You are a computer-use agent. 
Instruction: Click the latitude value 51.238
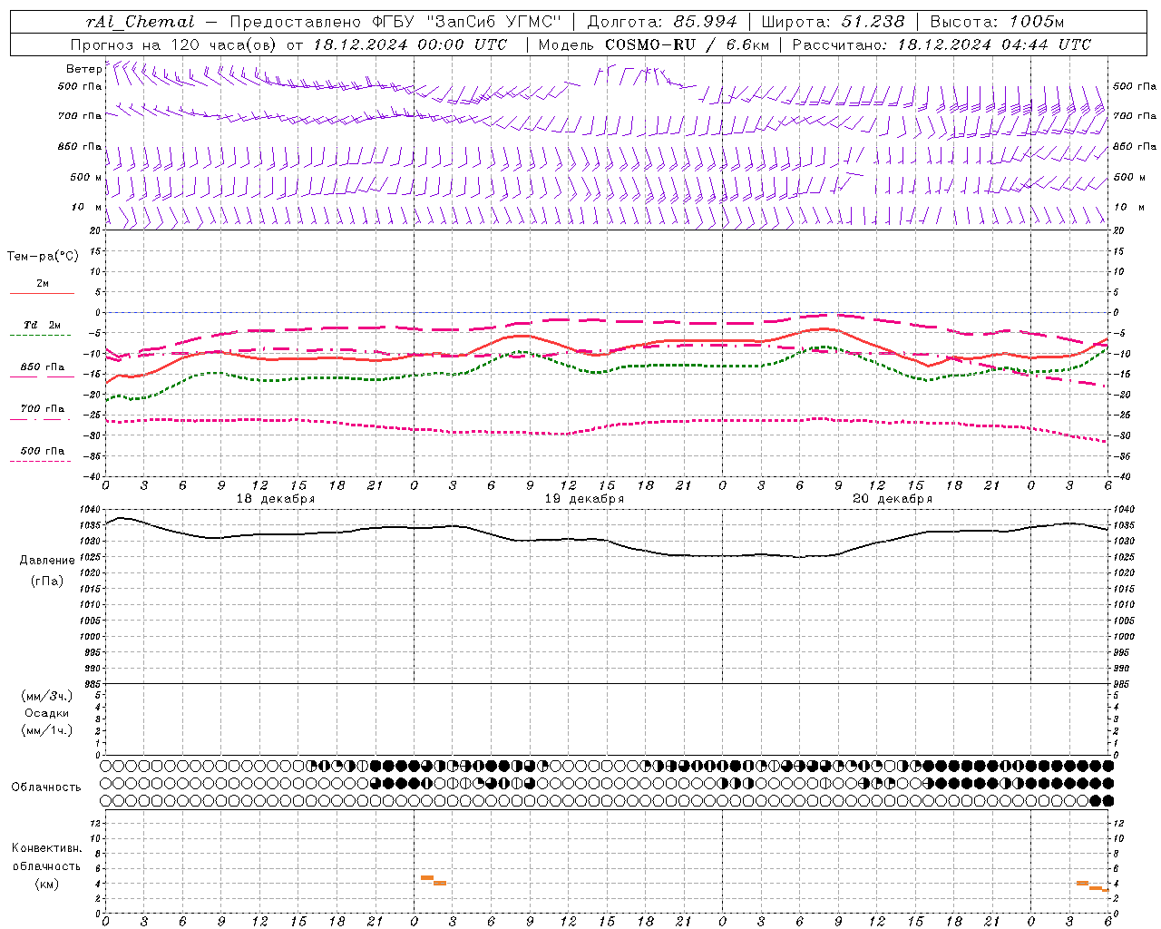872,22
